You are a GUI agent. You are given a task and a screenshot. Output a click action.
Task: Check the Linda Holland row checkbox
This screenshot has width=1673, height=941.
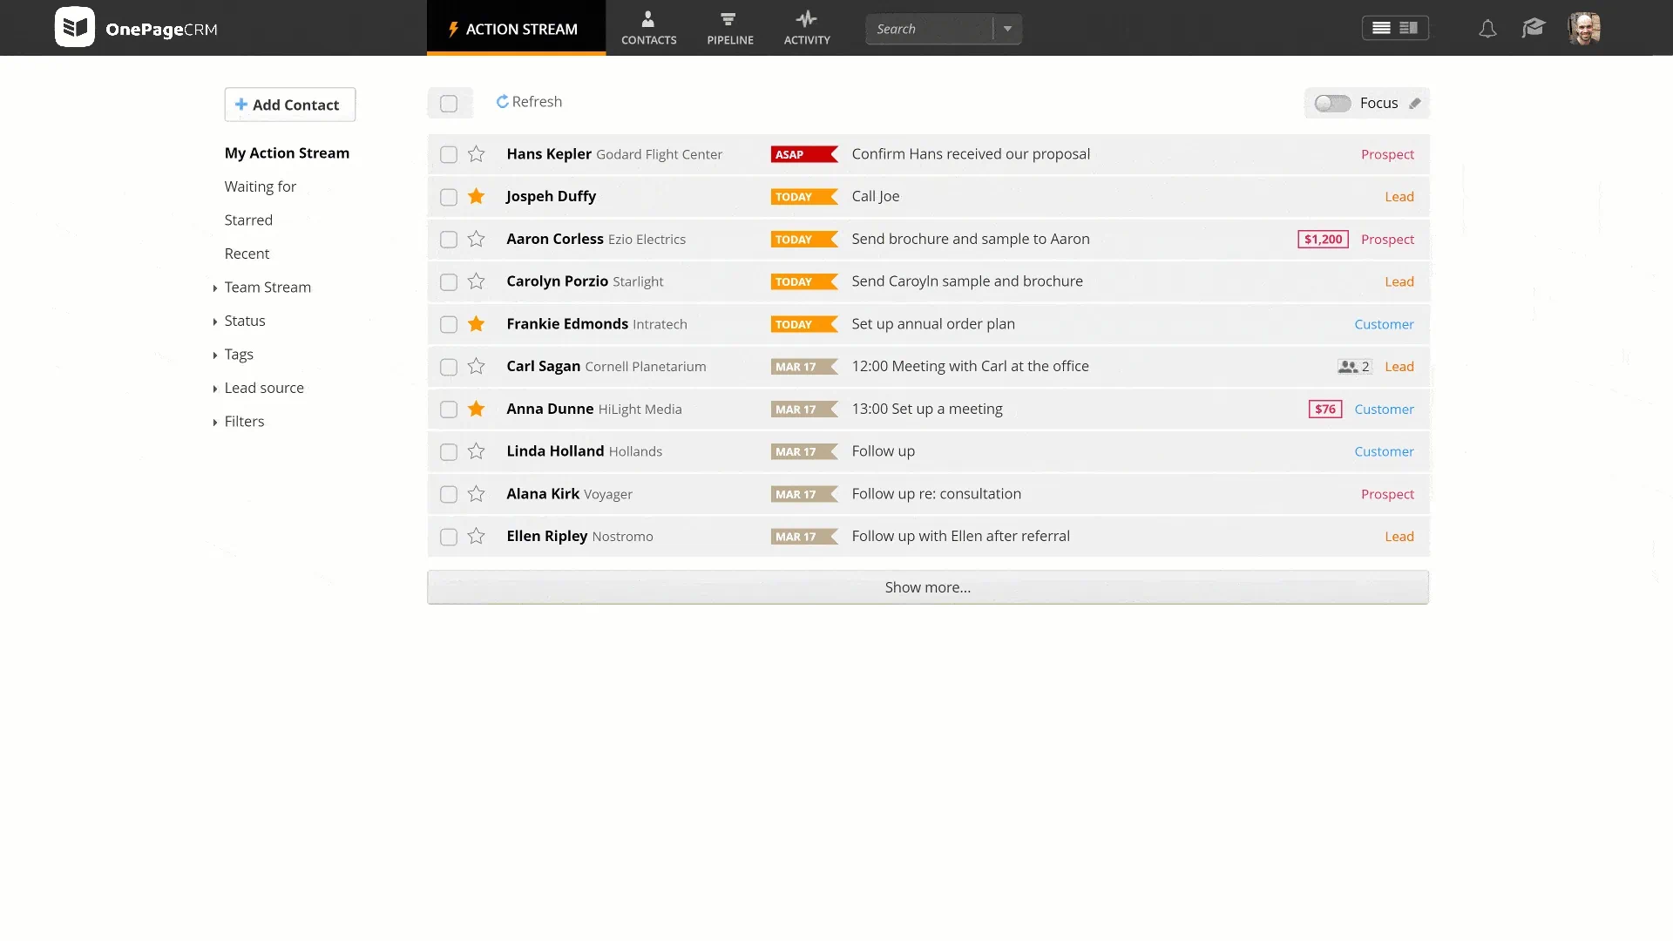tap(449, 452)
